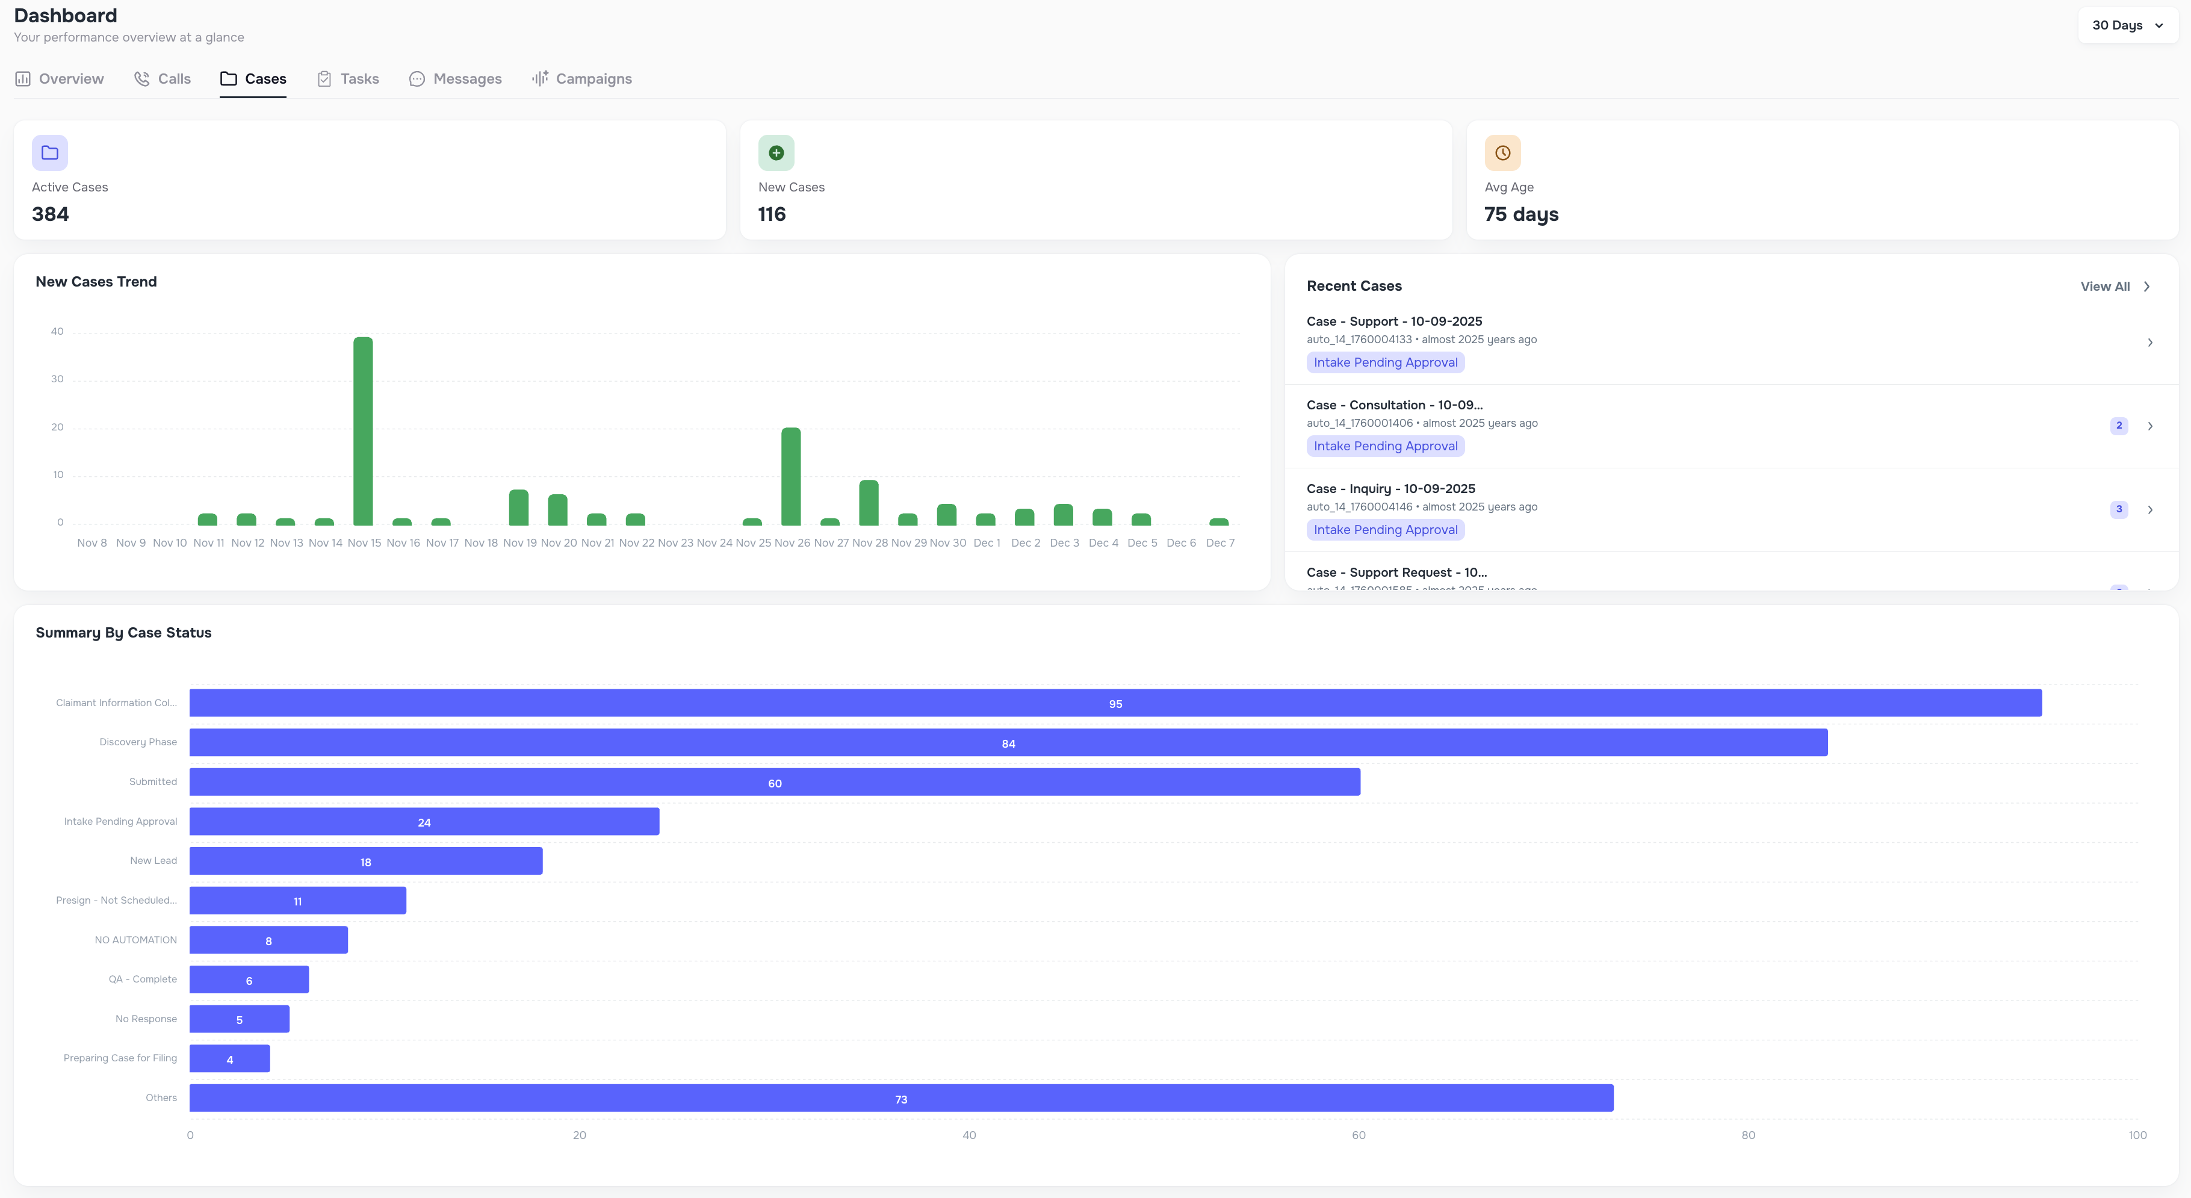This screenshot has width=2191, height=1198.
Task: Expand the Case - Consultation entry chevron
Action: (x=2150, y=426)
